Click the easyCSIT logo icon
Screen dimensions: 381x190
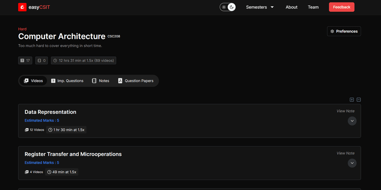click(22, 7)
